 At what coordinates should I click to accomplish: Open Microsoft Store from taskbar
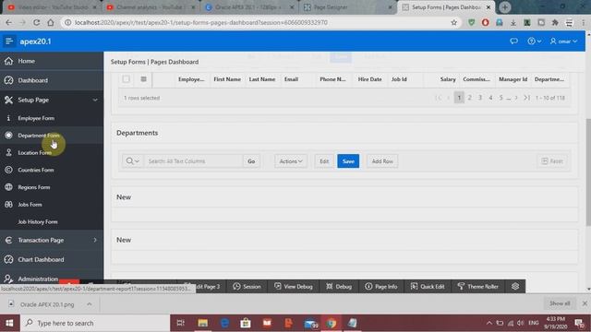click(x=246, y=323)
